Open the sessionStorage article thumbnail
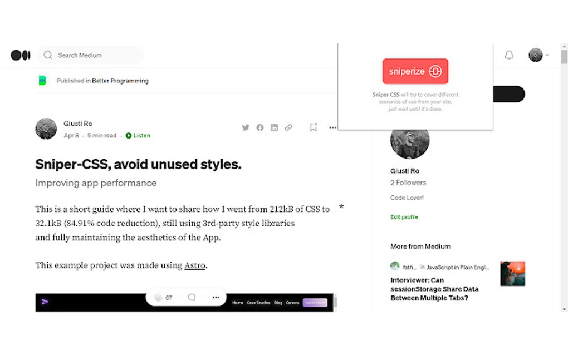Viewport: 568px width, 355px height. (512, 273)
